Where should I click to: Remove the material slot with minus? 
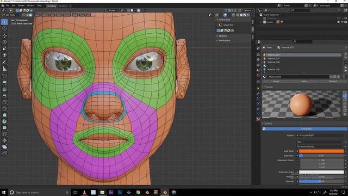pyautogui.click(x=346, y=58)
